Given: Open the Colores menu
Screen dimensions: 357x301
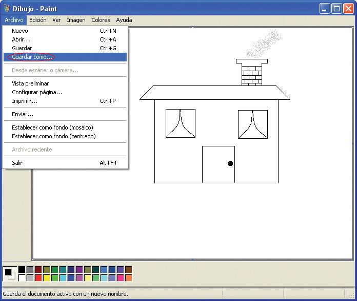Looking at the screenshot, I should click(x=101, y=20).
